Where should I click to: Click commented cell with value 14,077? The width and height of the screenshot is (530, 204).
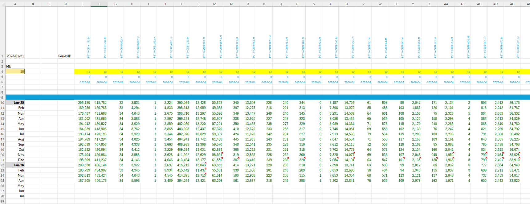click(347, 155)
